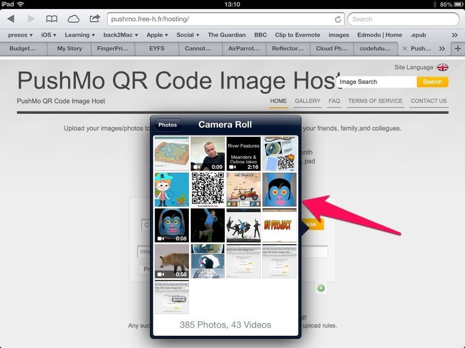This screenshot has height=348, width=465.
Task: Switch to the Reflector... tab
Action: pos(288,48)
